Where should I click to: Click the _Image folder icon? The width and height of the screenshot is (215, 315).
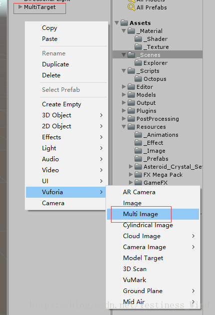(138, 150)
